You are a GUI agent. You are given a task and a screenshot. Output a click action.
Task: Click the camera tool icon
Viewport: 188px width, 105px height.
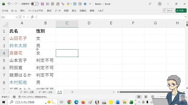[x=48, y=4]
